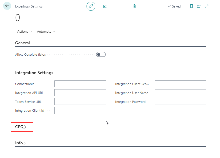Click the Integration Password field
Image resolution: width=220 pixels, height=158 pixels.
180,102
